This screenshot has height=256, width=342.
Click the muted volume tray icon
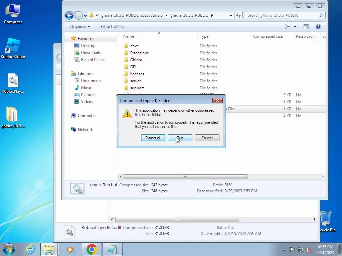308,250
